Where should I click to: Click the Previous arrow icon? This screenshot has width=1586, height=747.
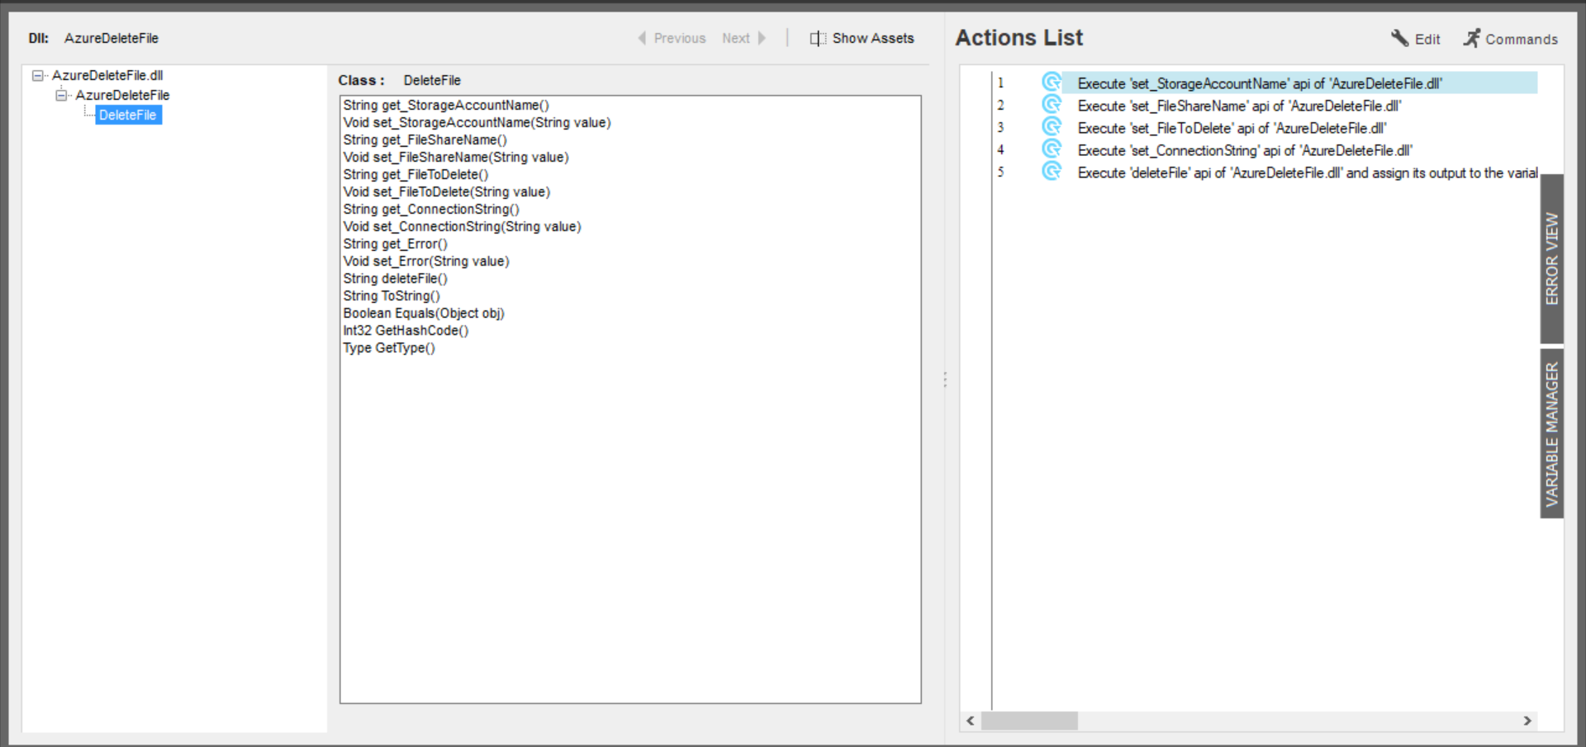coord(642,38)
